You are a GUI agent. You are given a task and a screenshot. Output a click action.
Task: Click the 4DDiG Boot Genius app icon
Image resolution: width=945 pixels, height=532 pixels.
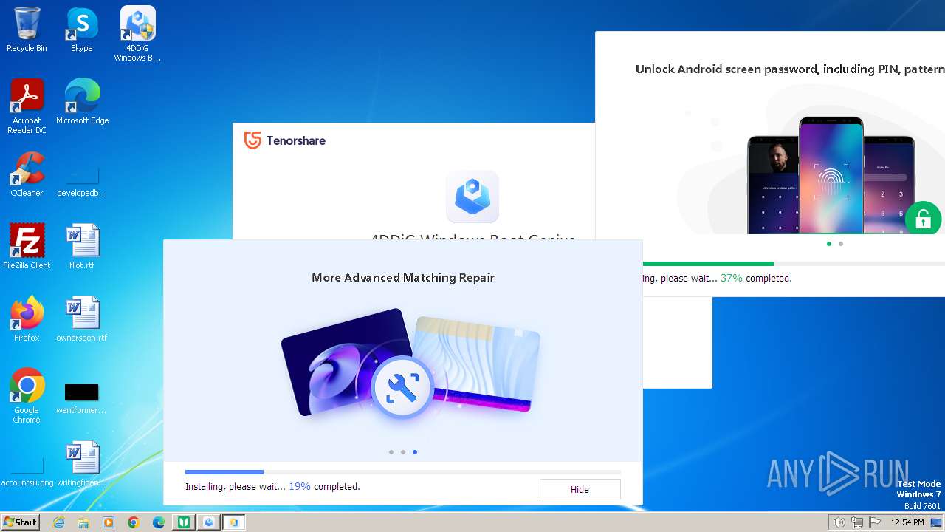pos(472,197)
